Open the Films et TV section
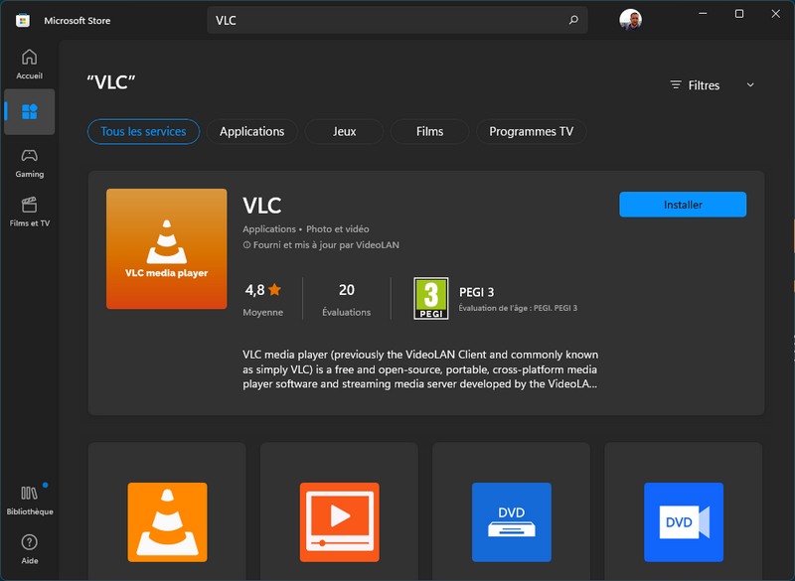The height and width of the screenshot is (581, 795). [x=30, y=213]
